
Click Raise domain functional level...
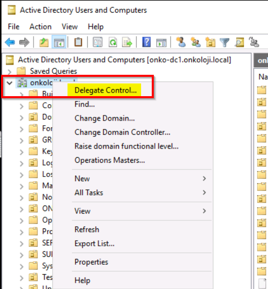pyautogui.click(x=126, y=146)
